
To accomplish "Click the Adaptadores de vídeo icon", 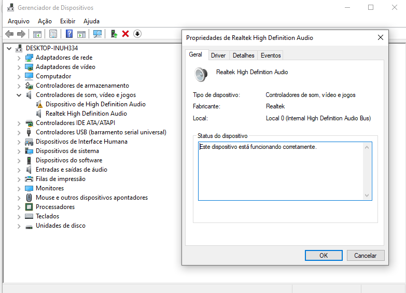I will 29,67.
